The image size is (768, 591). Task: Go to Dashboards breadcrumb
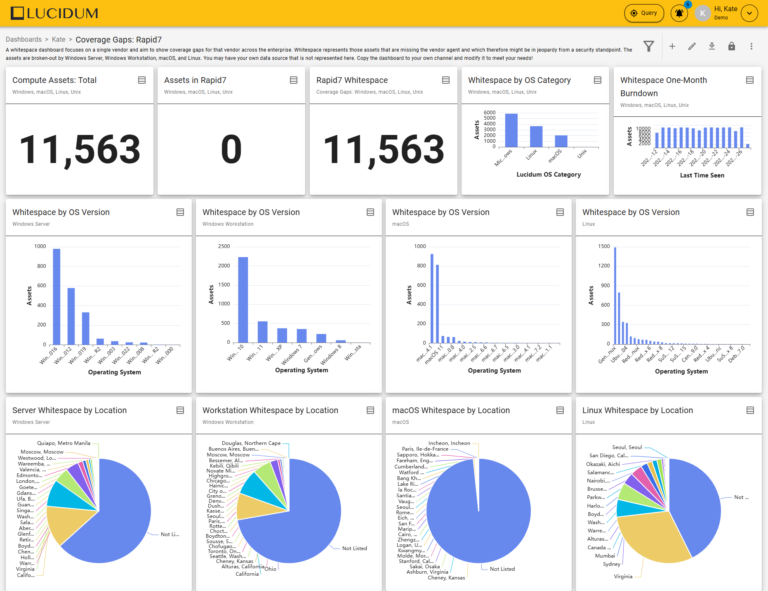pyautogui.click(x=24, y=39)
